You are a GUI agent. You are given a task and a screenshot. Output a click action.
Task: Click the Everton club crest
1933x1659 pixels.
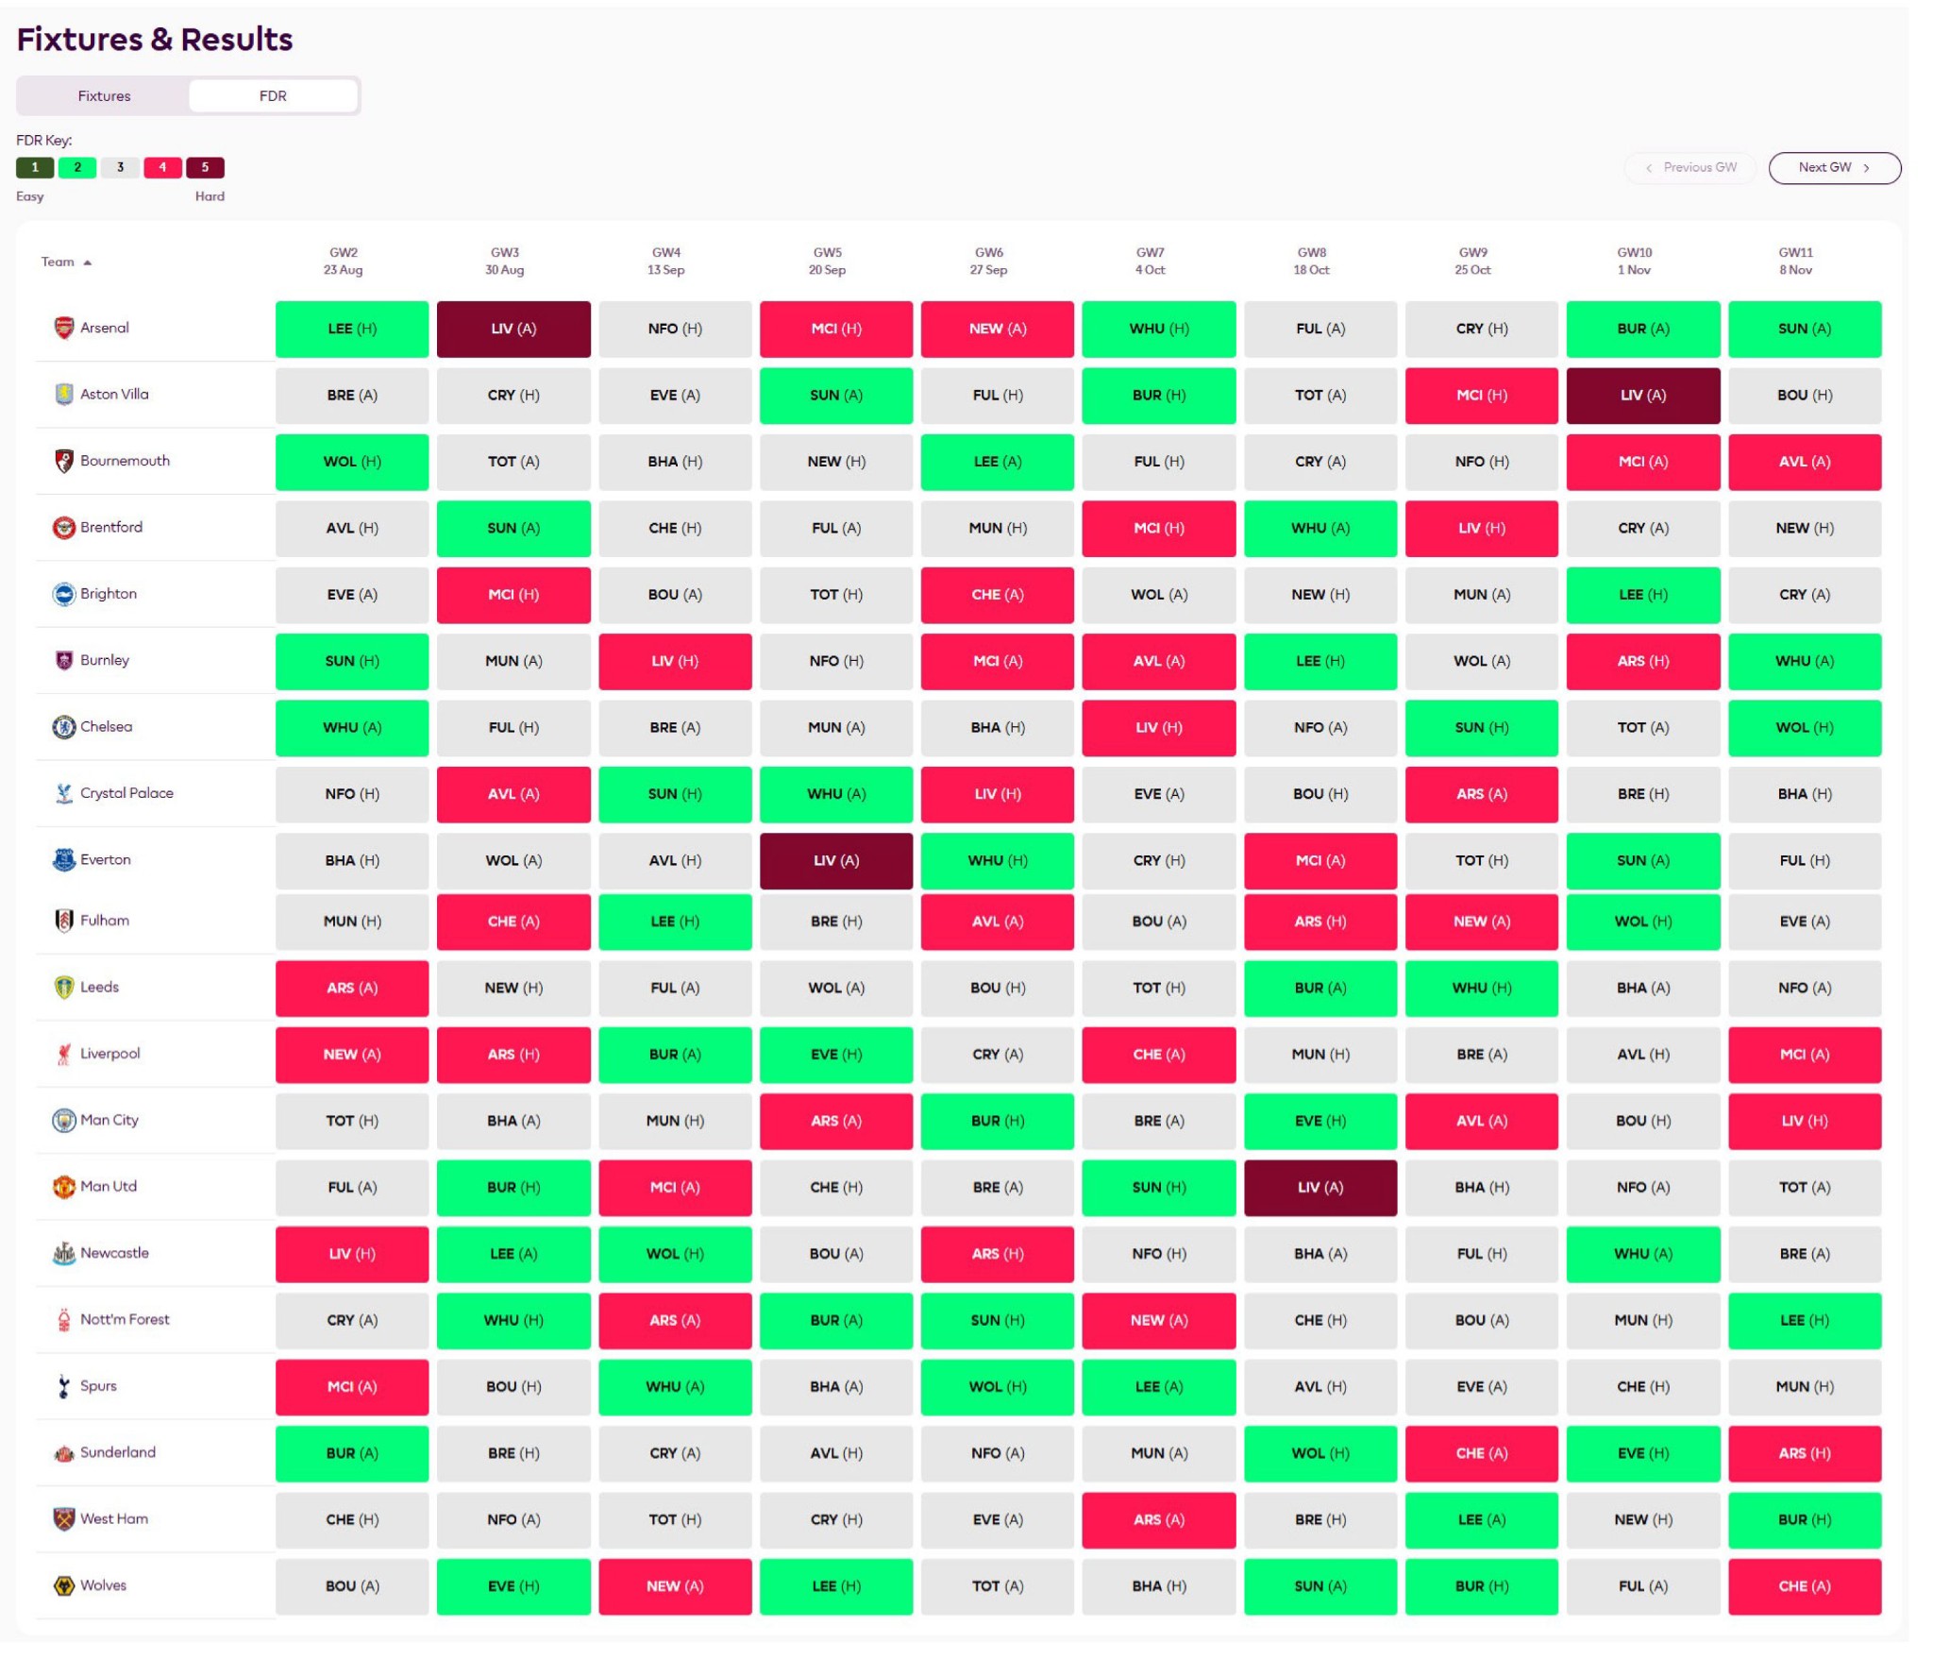[x=63, y=859]
